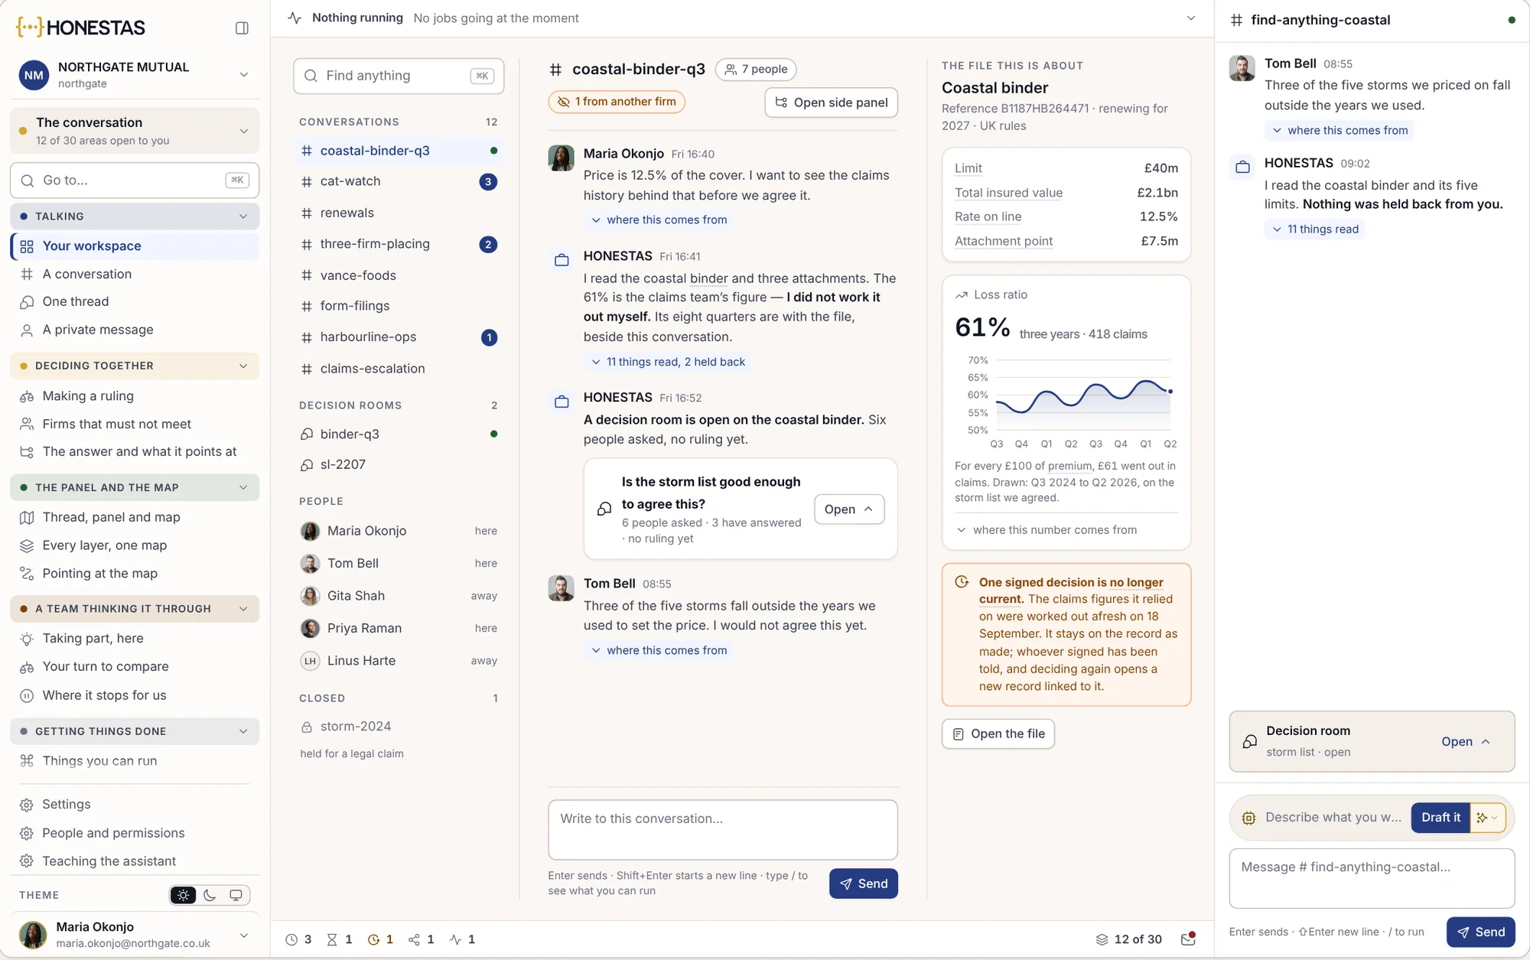Click the chip icon in the Describe field
This screenshot has width=1530, height=960.
1248,818
